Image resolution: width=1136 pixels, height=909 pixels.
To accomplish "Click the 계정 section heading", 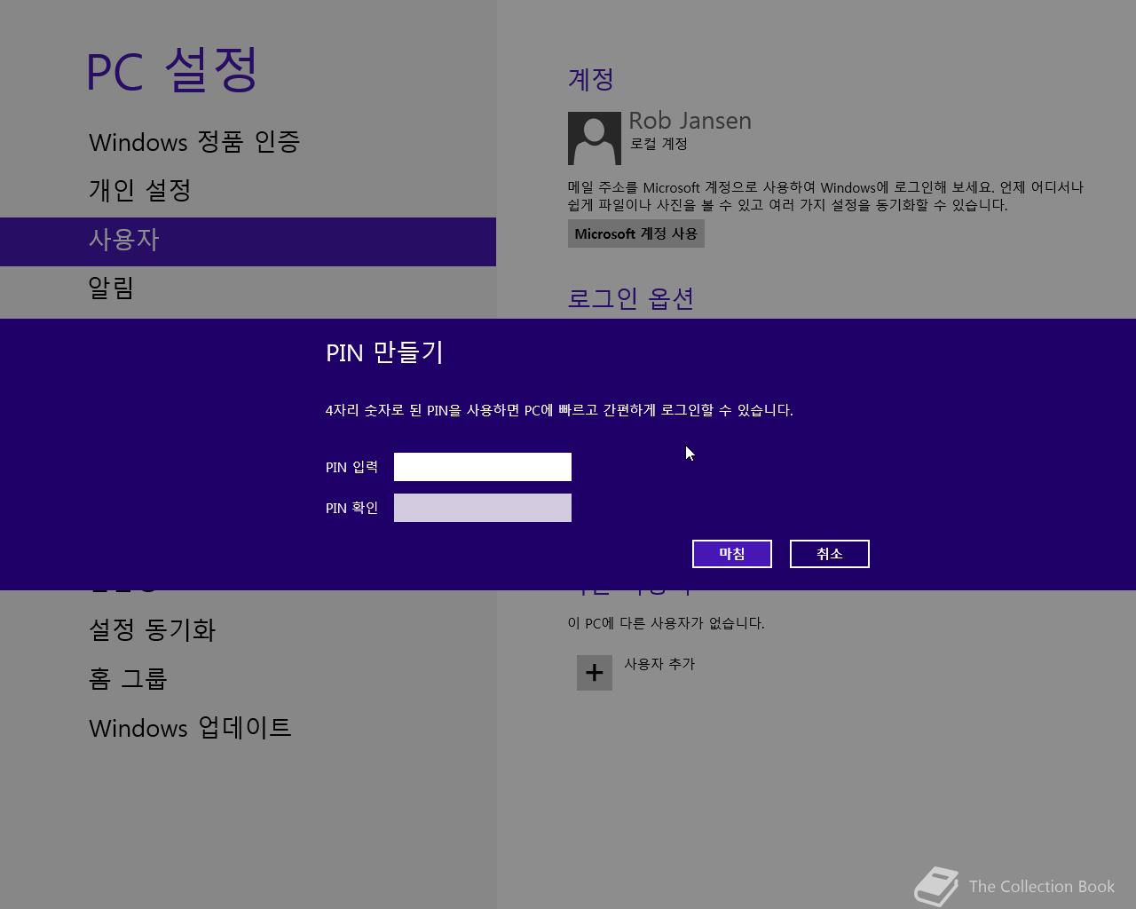I will point(591,79).
